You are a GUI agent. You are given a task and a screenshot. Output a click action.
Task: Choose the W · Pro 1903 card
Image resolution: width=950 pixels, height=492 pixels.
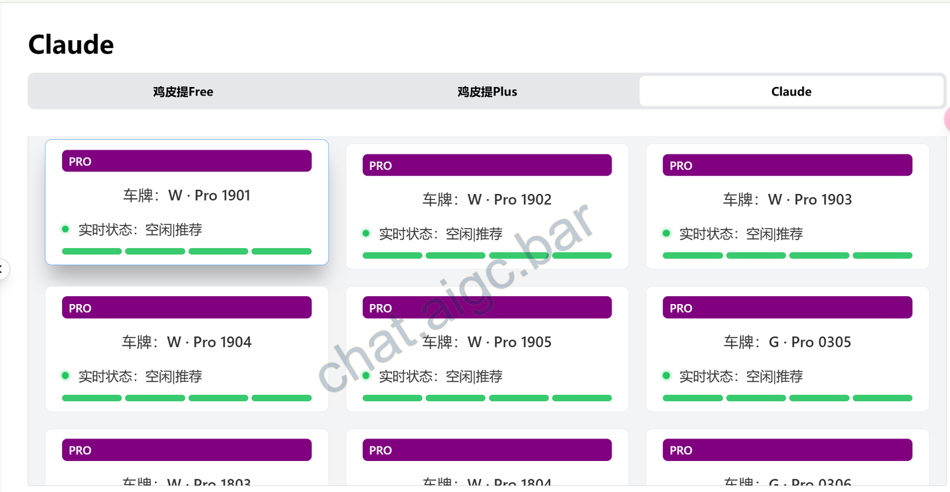(787, 206)
